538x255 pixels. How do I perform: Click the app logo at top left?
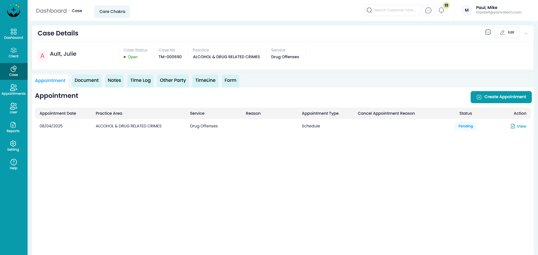tap(14, 10)
